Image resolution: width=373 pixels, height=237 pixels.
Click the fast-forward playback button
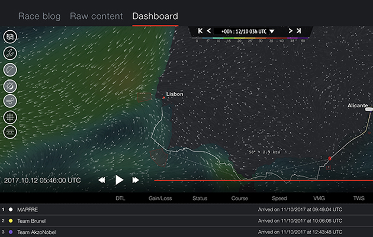click(136, 180)
